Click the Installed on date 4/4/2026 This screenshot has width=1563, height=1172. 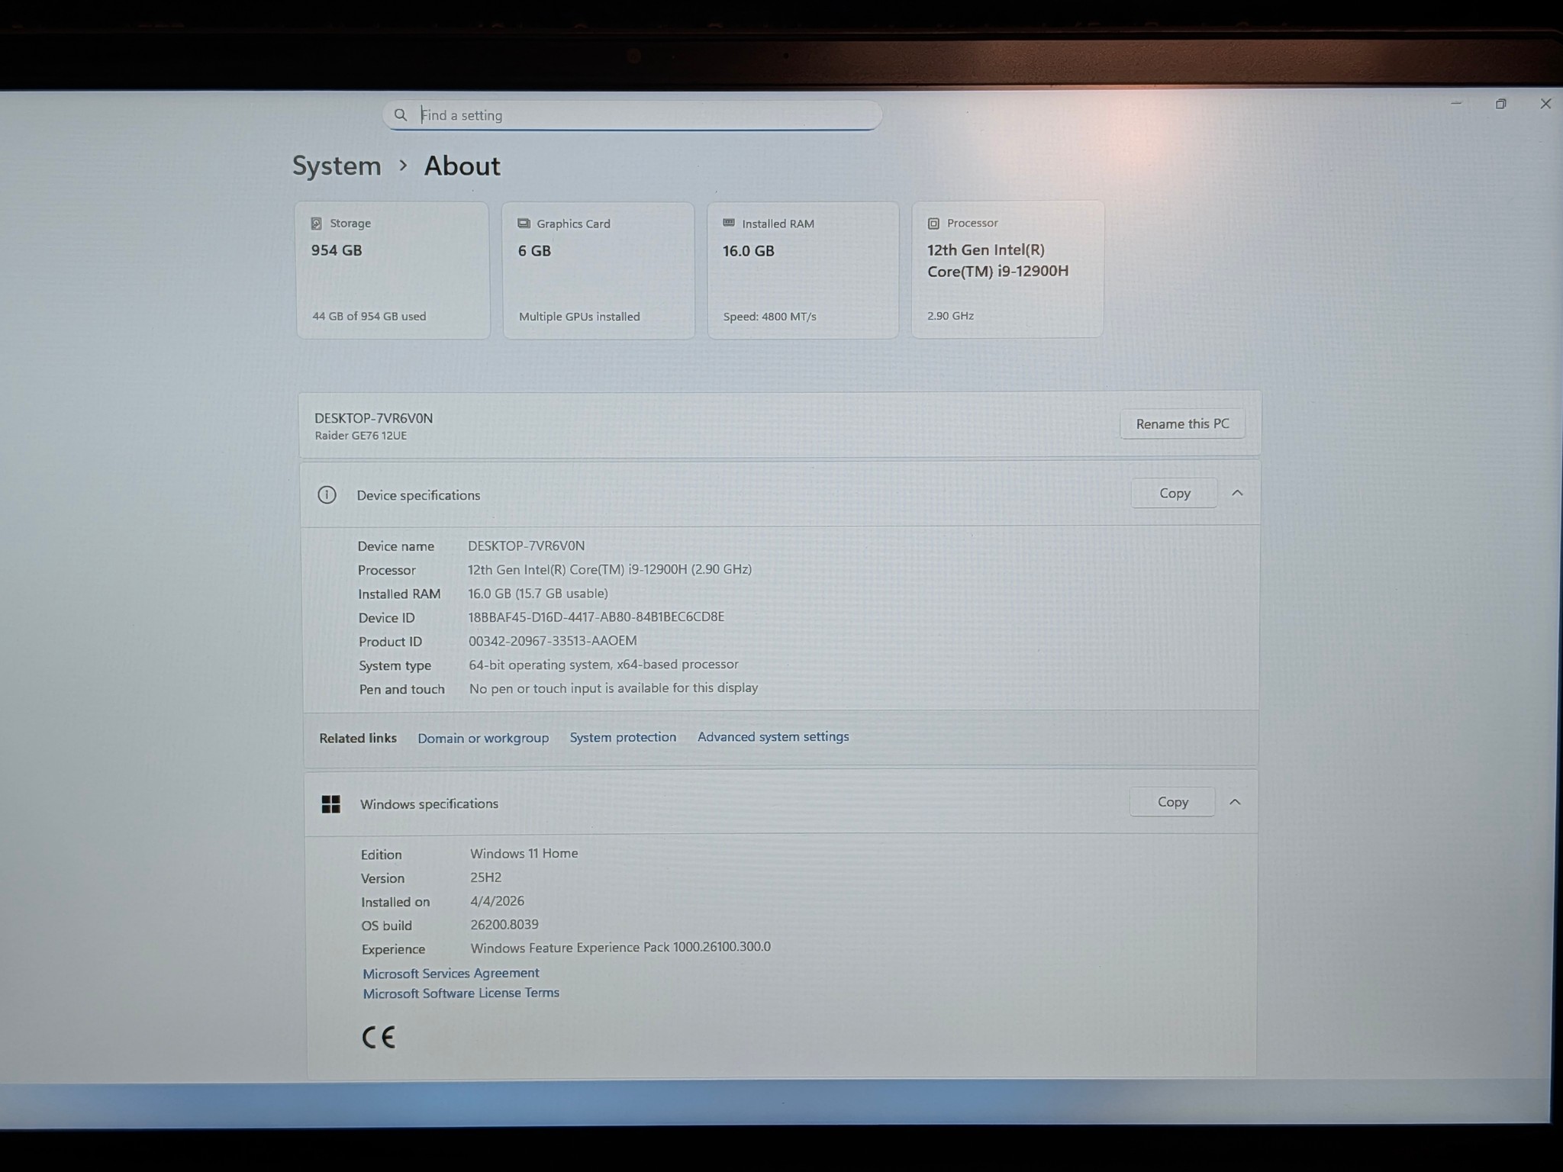pyautogui.click(x=498, y=901)
